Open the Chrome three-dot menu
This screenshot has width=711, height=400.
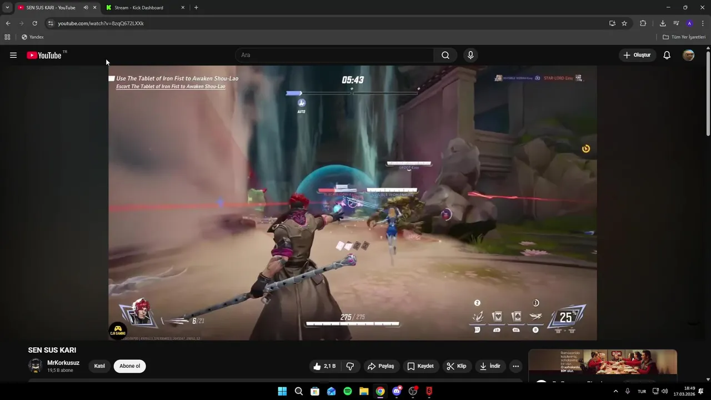(x=703, y=23)
